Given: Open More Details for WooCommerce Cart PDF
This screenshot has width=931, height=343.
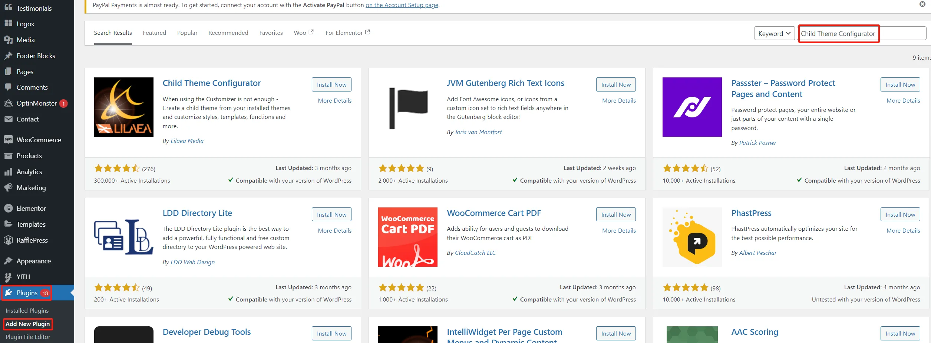Looking at the screenshot, I should tap(619, 231).
